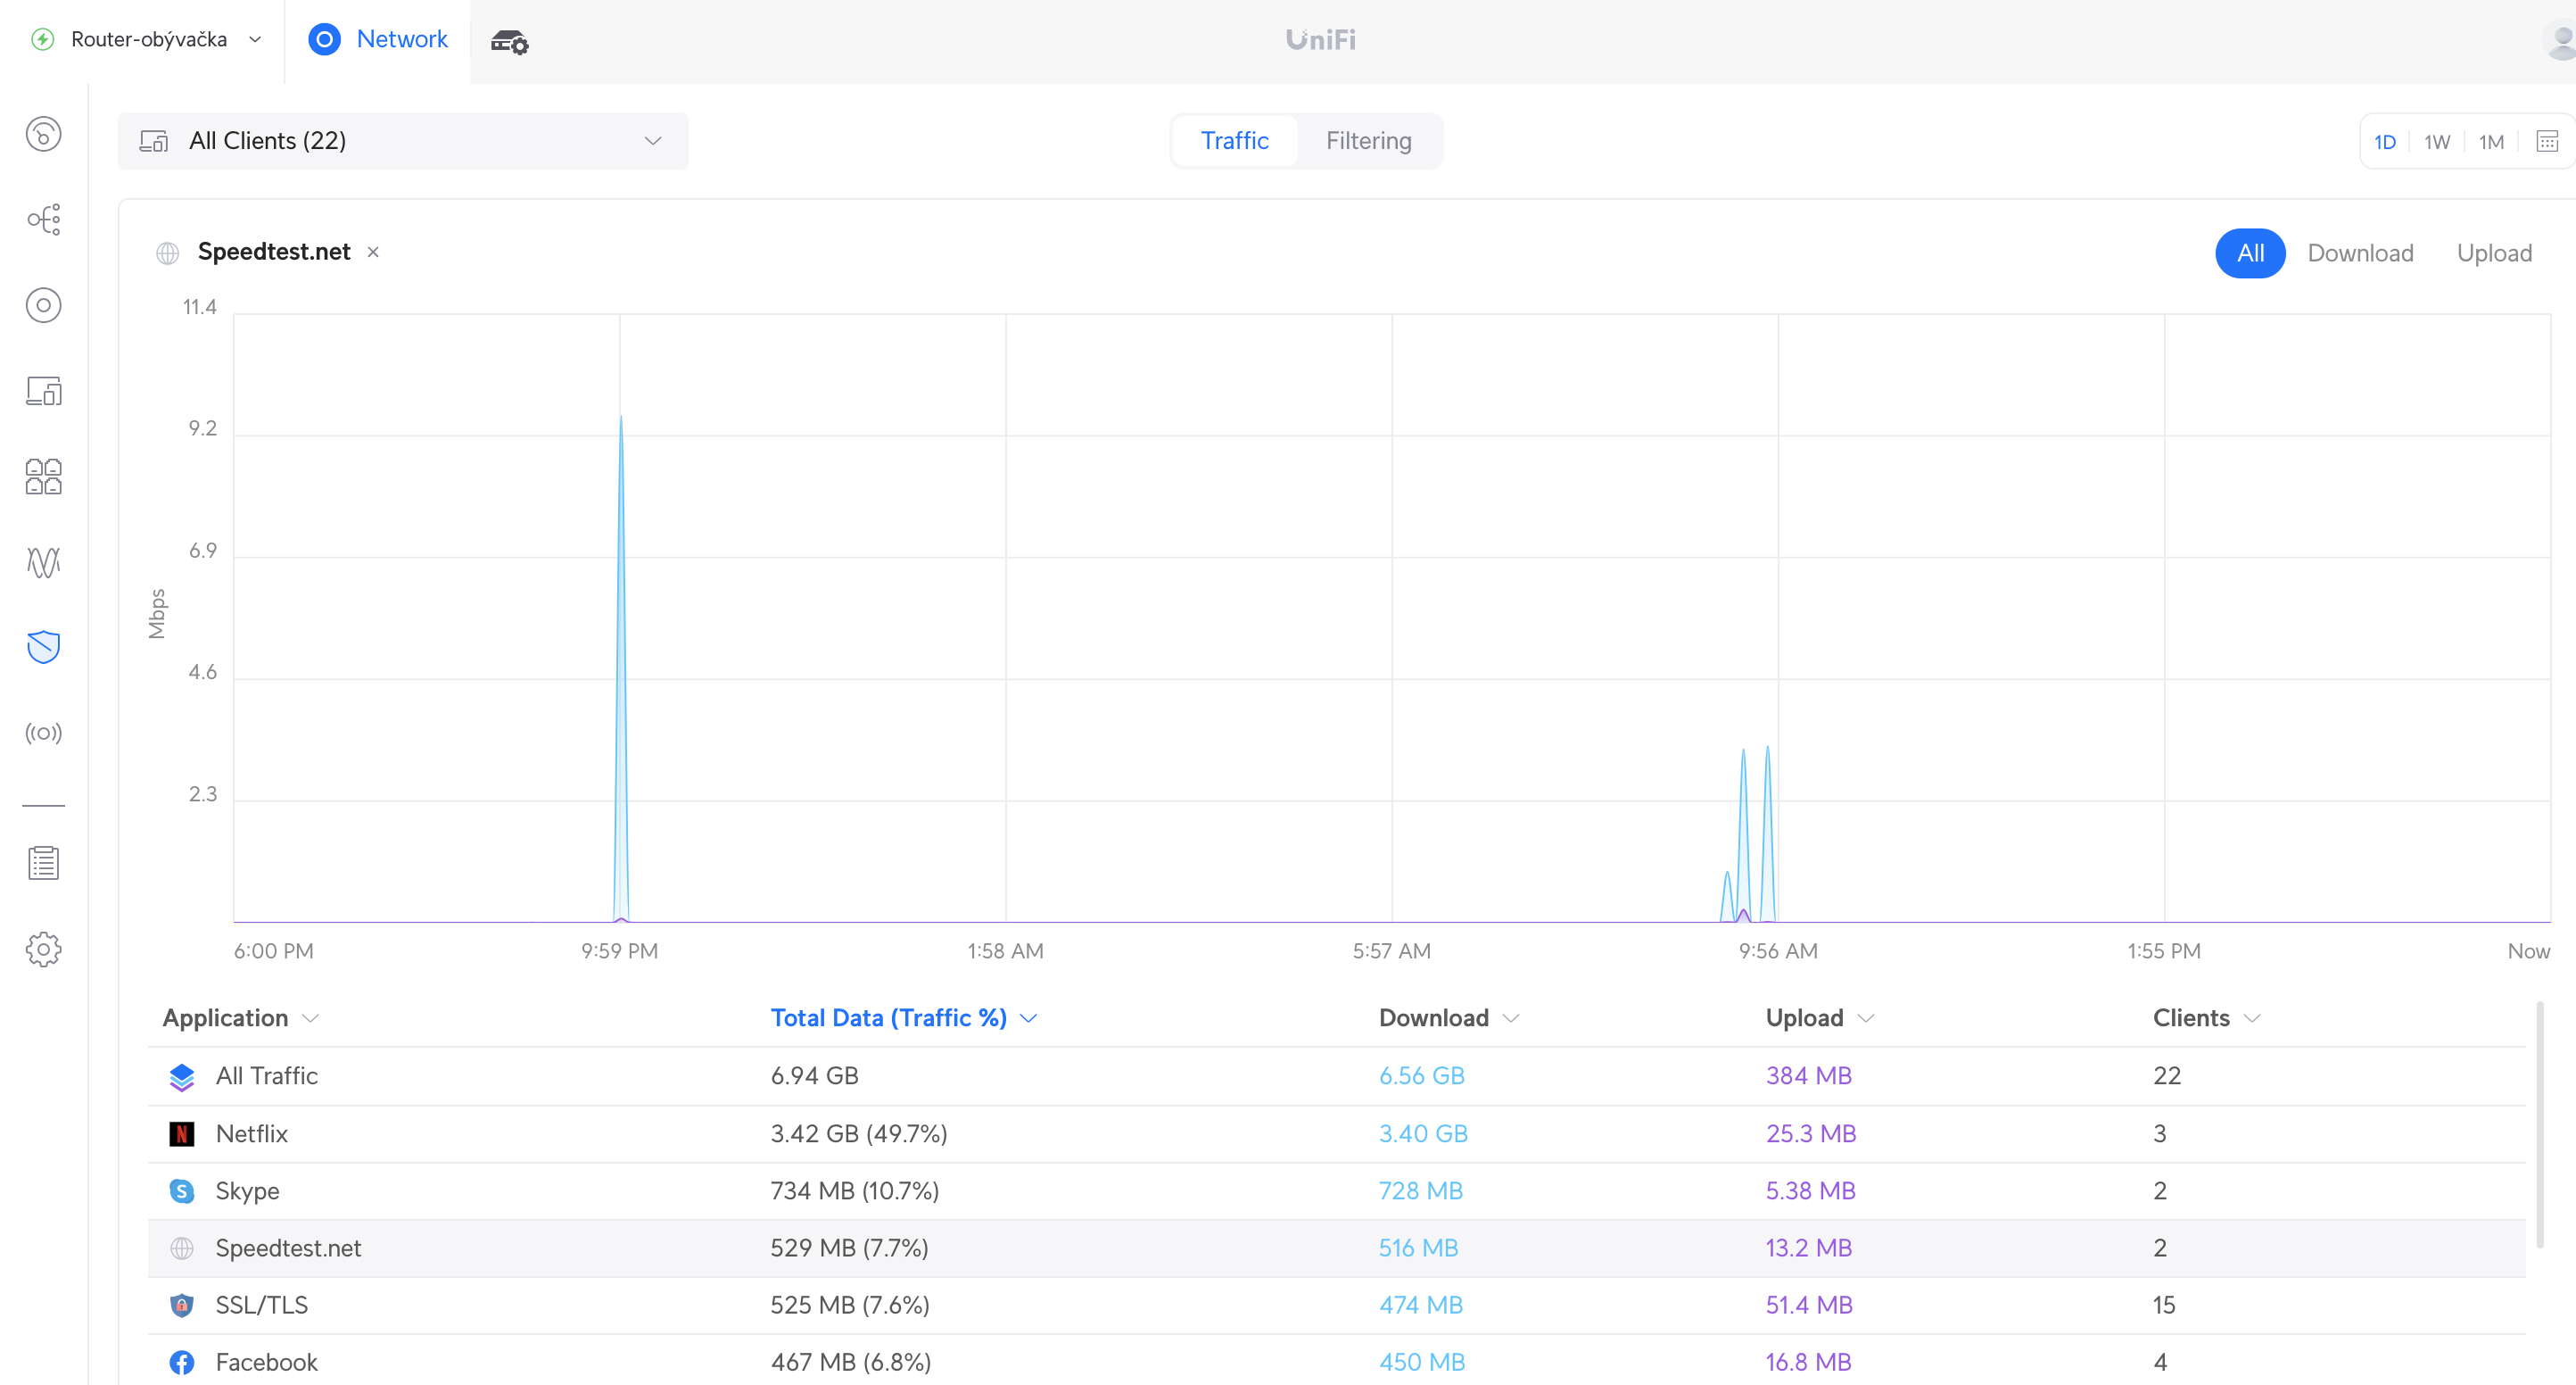Open the Ports grid sidebar icon
This screenshot has width=2576, height=1385.
pos(43,477)
